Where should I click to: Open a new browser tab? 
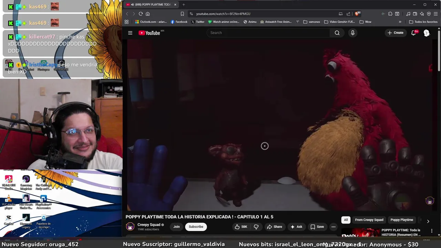(x=184, y=4)
